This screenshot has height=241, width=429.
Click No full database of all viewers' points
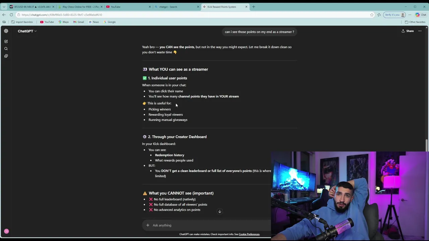point(180,205)
